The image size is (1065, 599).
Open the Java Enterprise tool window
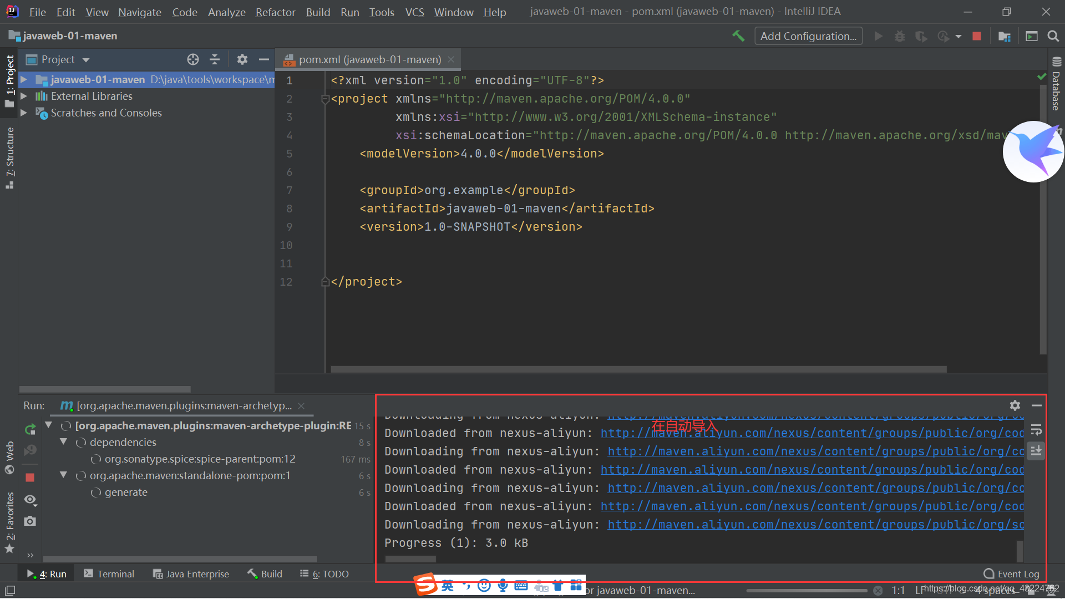(191, 573)
